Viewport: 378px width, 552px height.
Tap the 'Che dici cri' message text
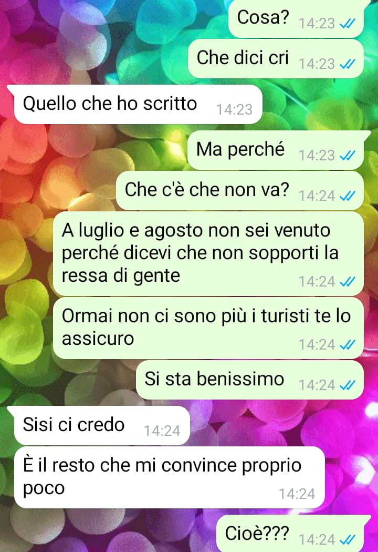pos(243,58)
